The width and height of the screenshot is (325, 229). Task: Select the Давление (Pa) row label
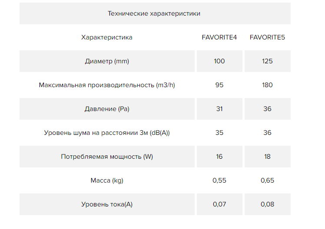[107, 109]
